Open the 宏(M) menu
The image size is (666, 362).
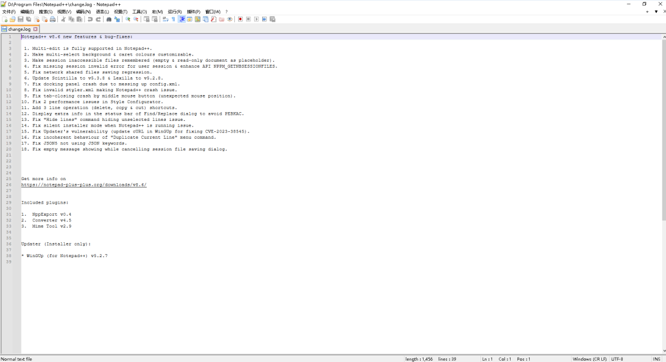[x=157, y=12]
